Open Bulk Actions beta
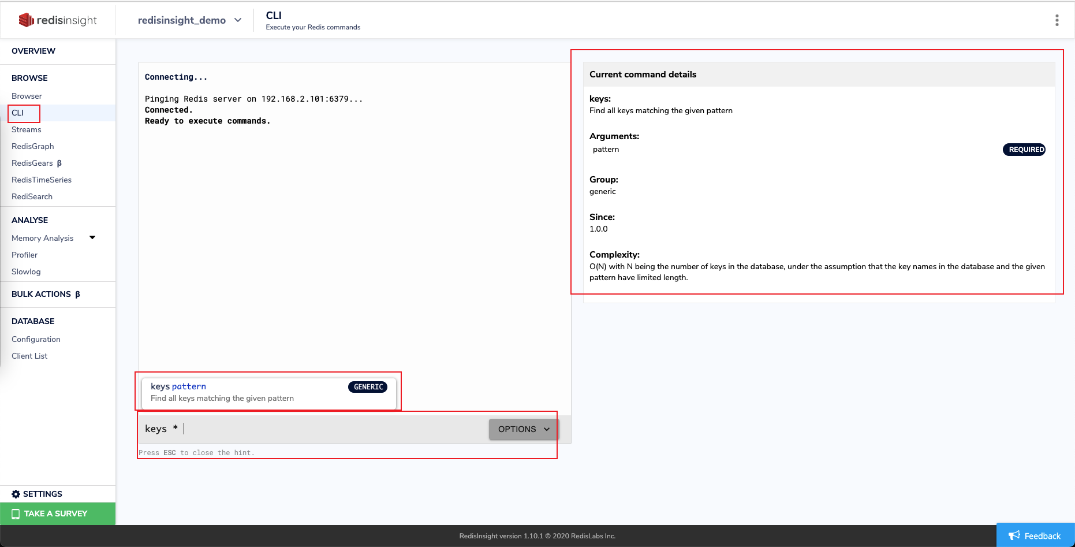1075x547 pixels. (46, 294)
